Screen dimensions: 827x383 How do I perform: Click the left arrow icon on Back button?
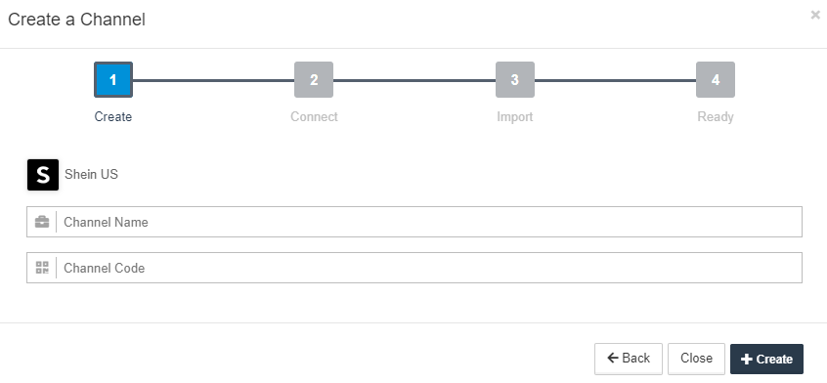pos(612,359)
